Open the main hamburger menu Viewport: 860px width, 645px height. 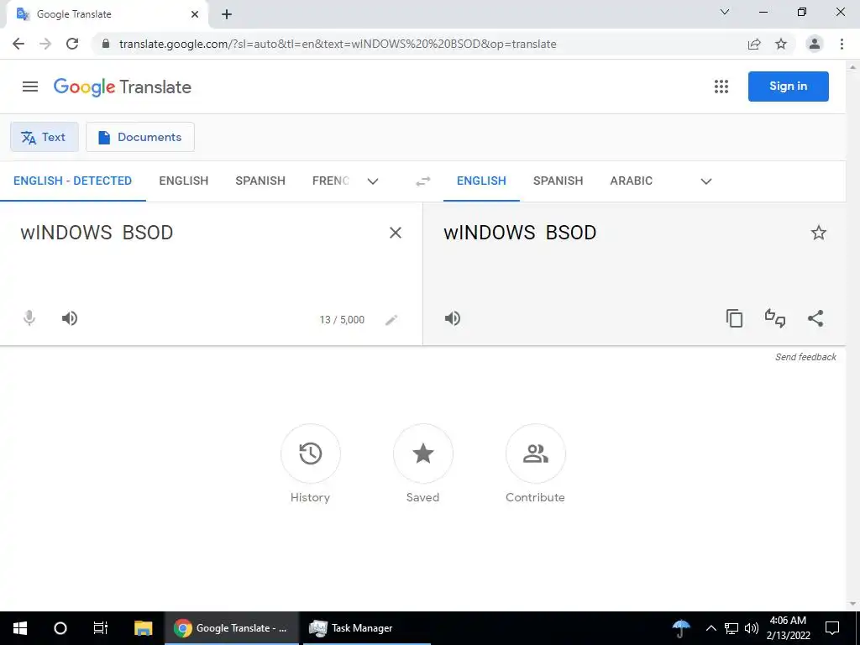coord(30,87)
